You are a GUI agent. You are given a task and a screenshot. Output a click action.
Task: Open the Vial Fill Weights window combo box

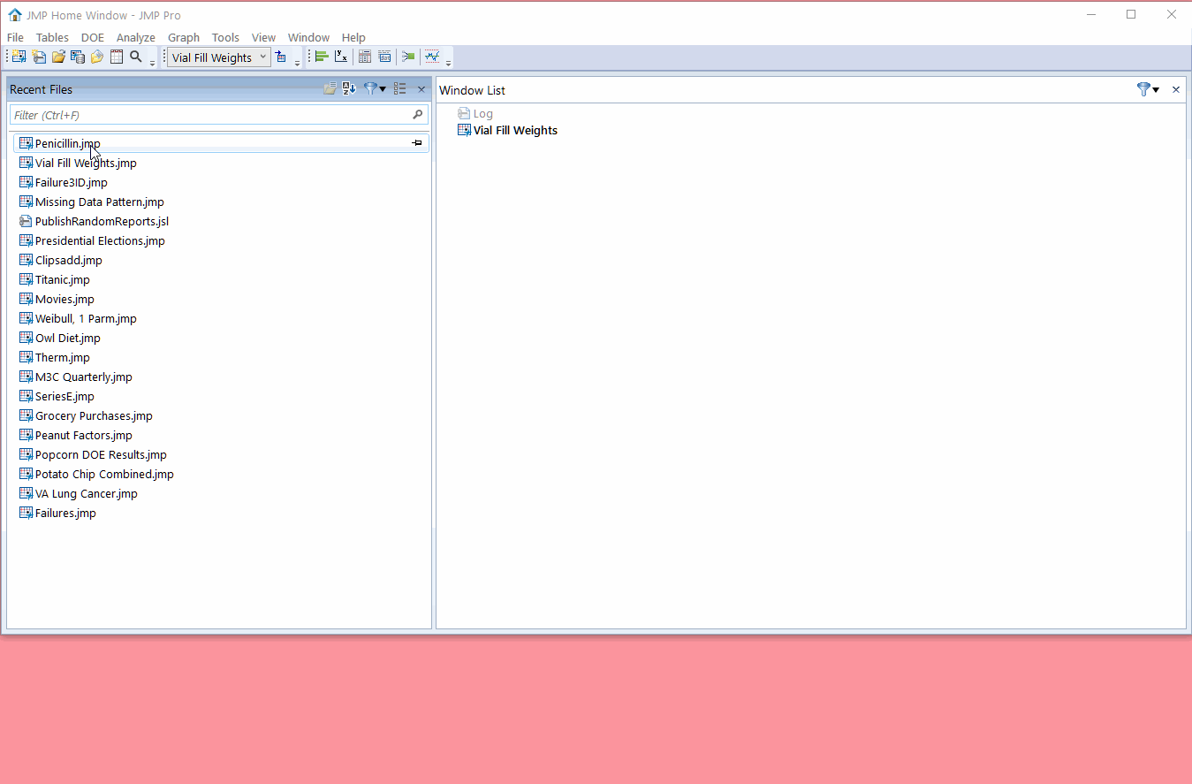[x=217, y=57]
